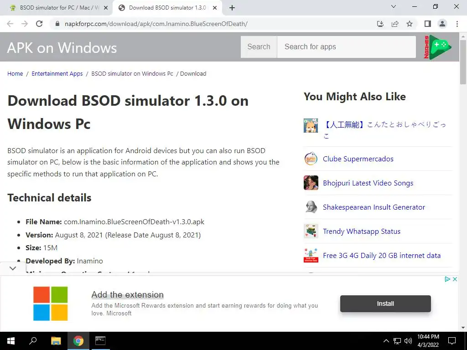Click the browser forward arrow
The height and width of the screenshot is (350, 467).
(25, 24)
